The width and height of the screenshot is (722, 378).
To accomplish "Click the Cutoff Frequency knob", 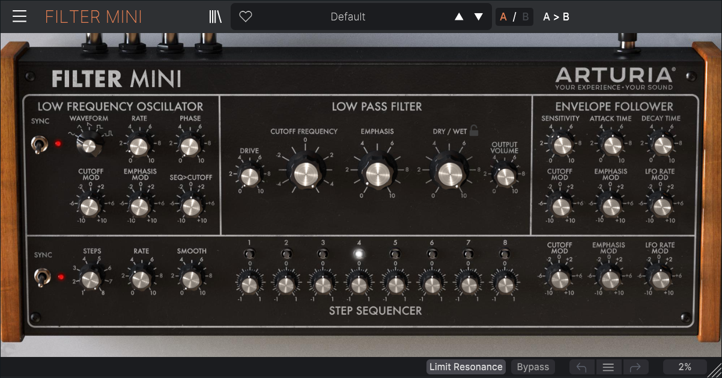I will click(x=305, y=174).
